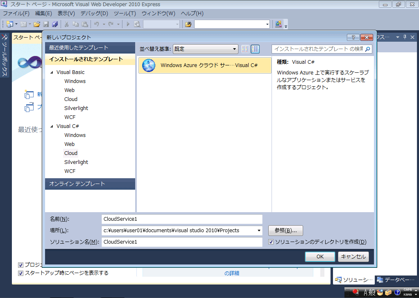Click the Paste clipboard toolbar icon
Viewport: 419px width, 298px height.
pos(85,24)
